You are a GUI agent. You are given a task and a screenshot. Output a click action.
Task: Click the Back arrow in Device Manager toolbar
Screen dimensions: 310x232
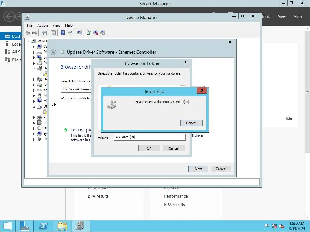(x=28, y=33)
